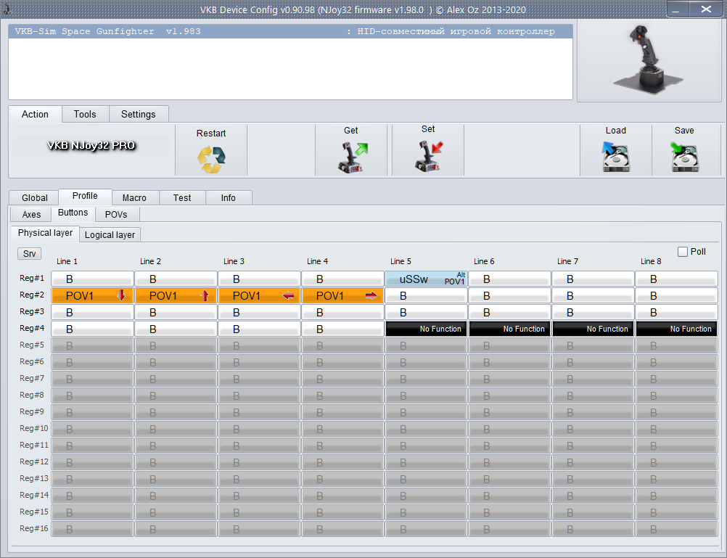Viewport: 727px width, 558px height.
Task: Select the Buttons subtab
Action: (73, 213)
